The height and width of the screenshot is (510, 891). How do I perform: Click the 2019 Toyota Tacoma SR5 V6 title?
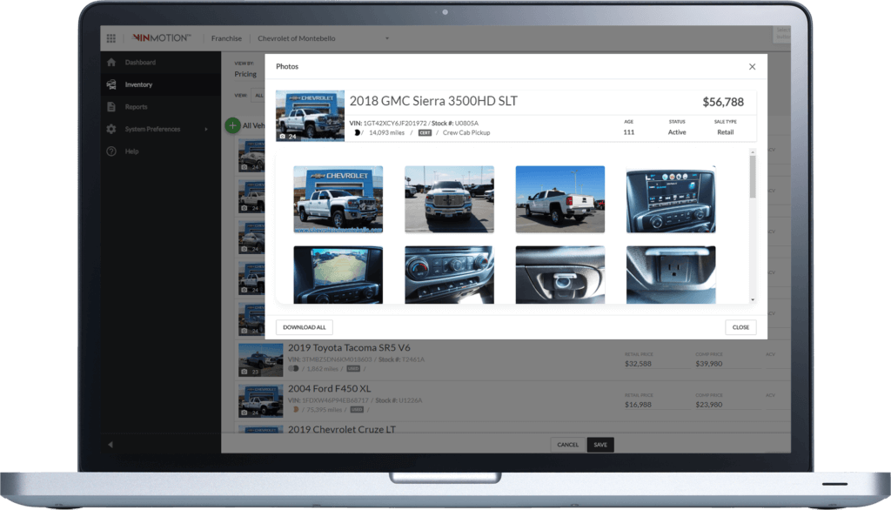click(349, 347)
